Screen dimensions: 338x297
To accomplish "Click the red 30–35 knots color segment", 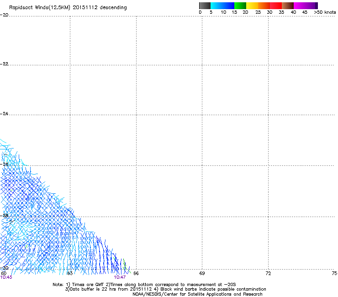I will tap(276, 5).
